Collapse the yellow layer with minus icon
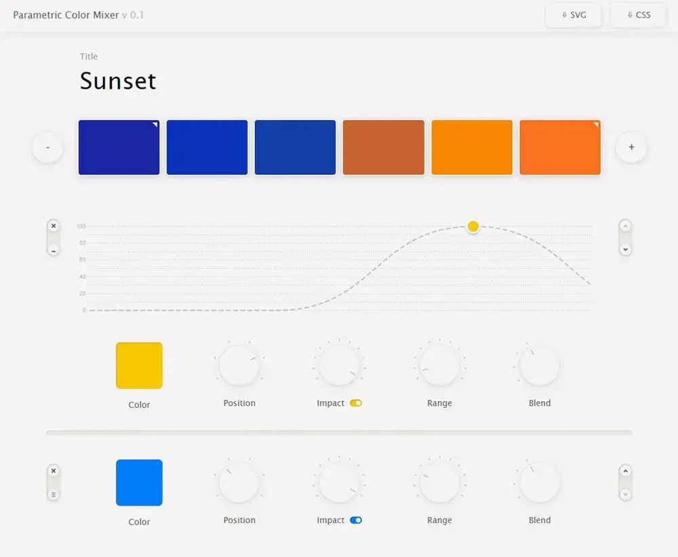 54,250
